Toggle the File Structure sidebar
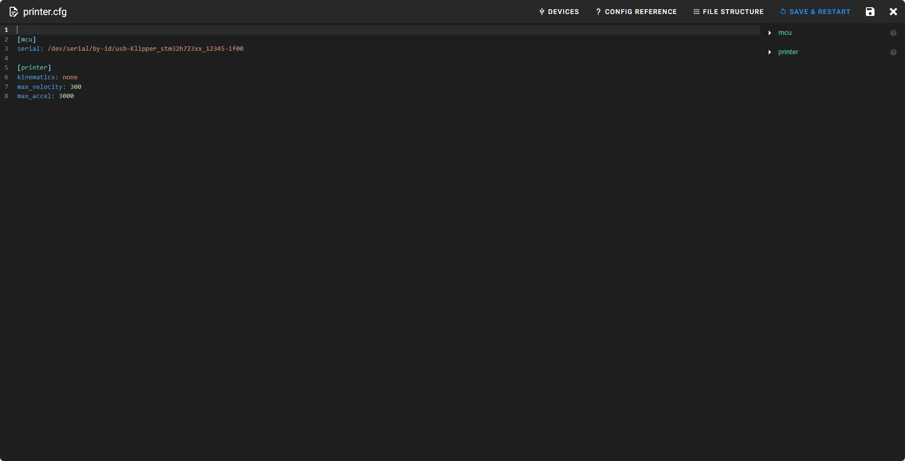 pyautogui.click(x=729, y=12)
